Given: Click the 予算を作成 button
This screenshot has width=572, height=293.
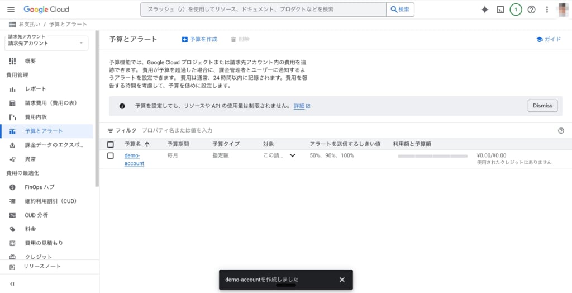Looking at the screenshot, I should pyautogui.click(x=199, y=40).
